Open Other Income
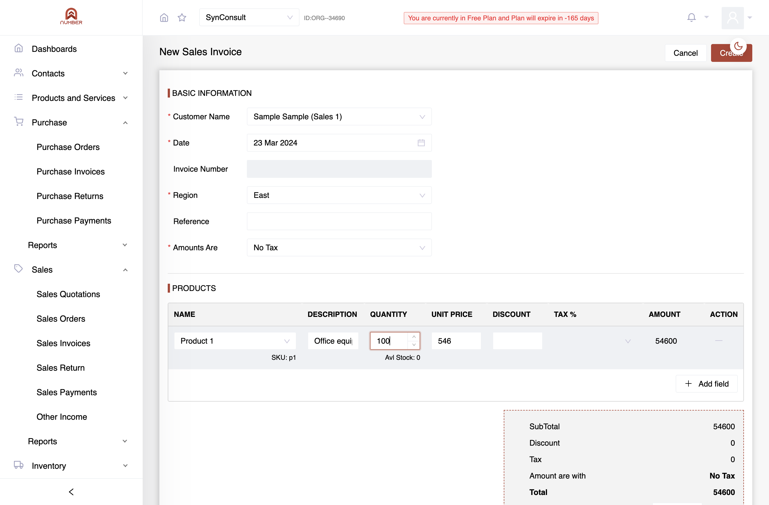Image resolution: width=769 pixels, height=505 pixels. tap(61, 417)
